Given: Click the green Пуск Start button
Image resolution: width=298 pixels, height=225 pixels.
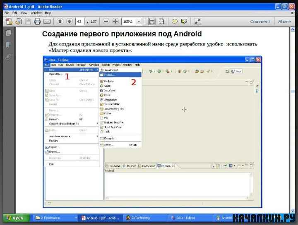Looking at the screenshot, I should (17, 218).
